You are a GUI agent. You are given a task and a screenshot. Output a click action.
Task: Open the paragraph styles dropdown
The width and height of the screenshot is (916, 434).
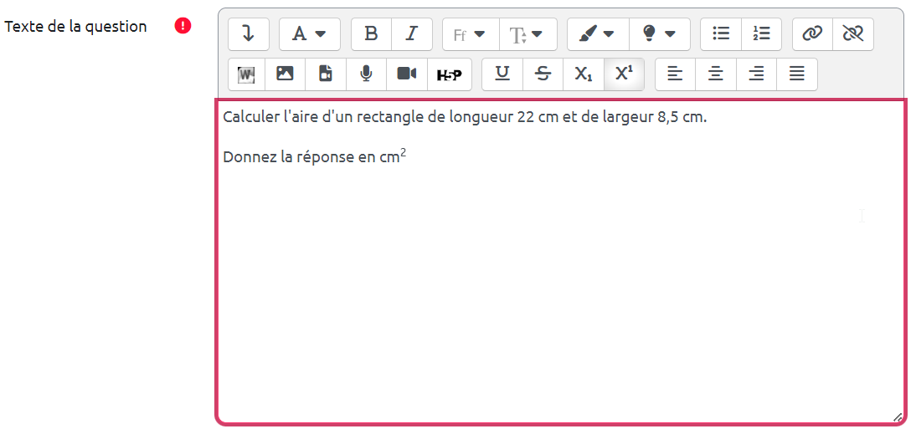click(309, 34)
